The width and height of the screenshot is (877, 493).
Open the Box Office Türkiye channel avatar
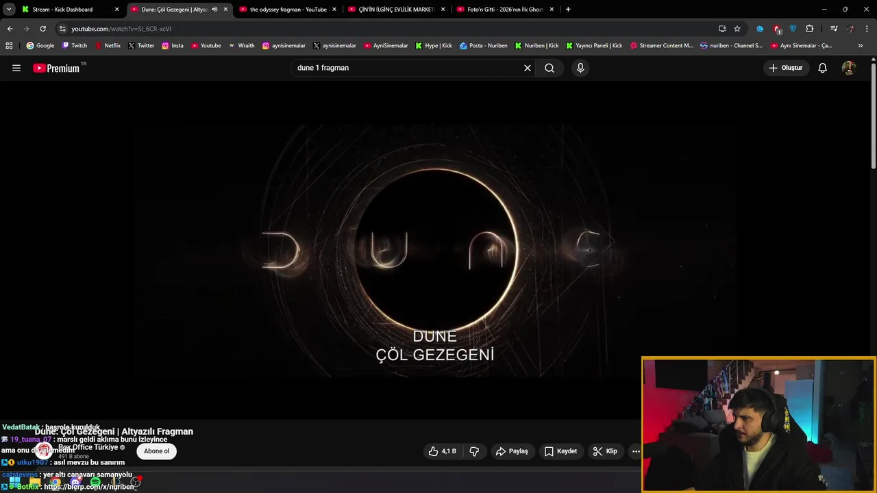pos(44,451)
